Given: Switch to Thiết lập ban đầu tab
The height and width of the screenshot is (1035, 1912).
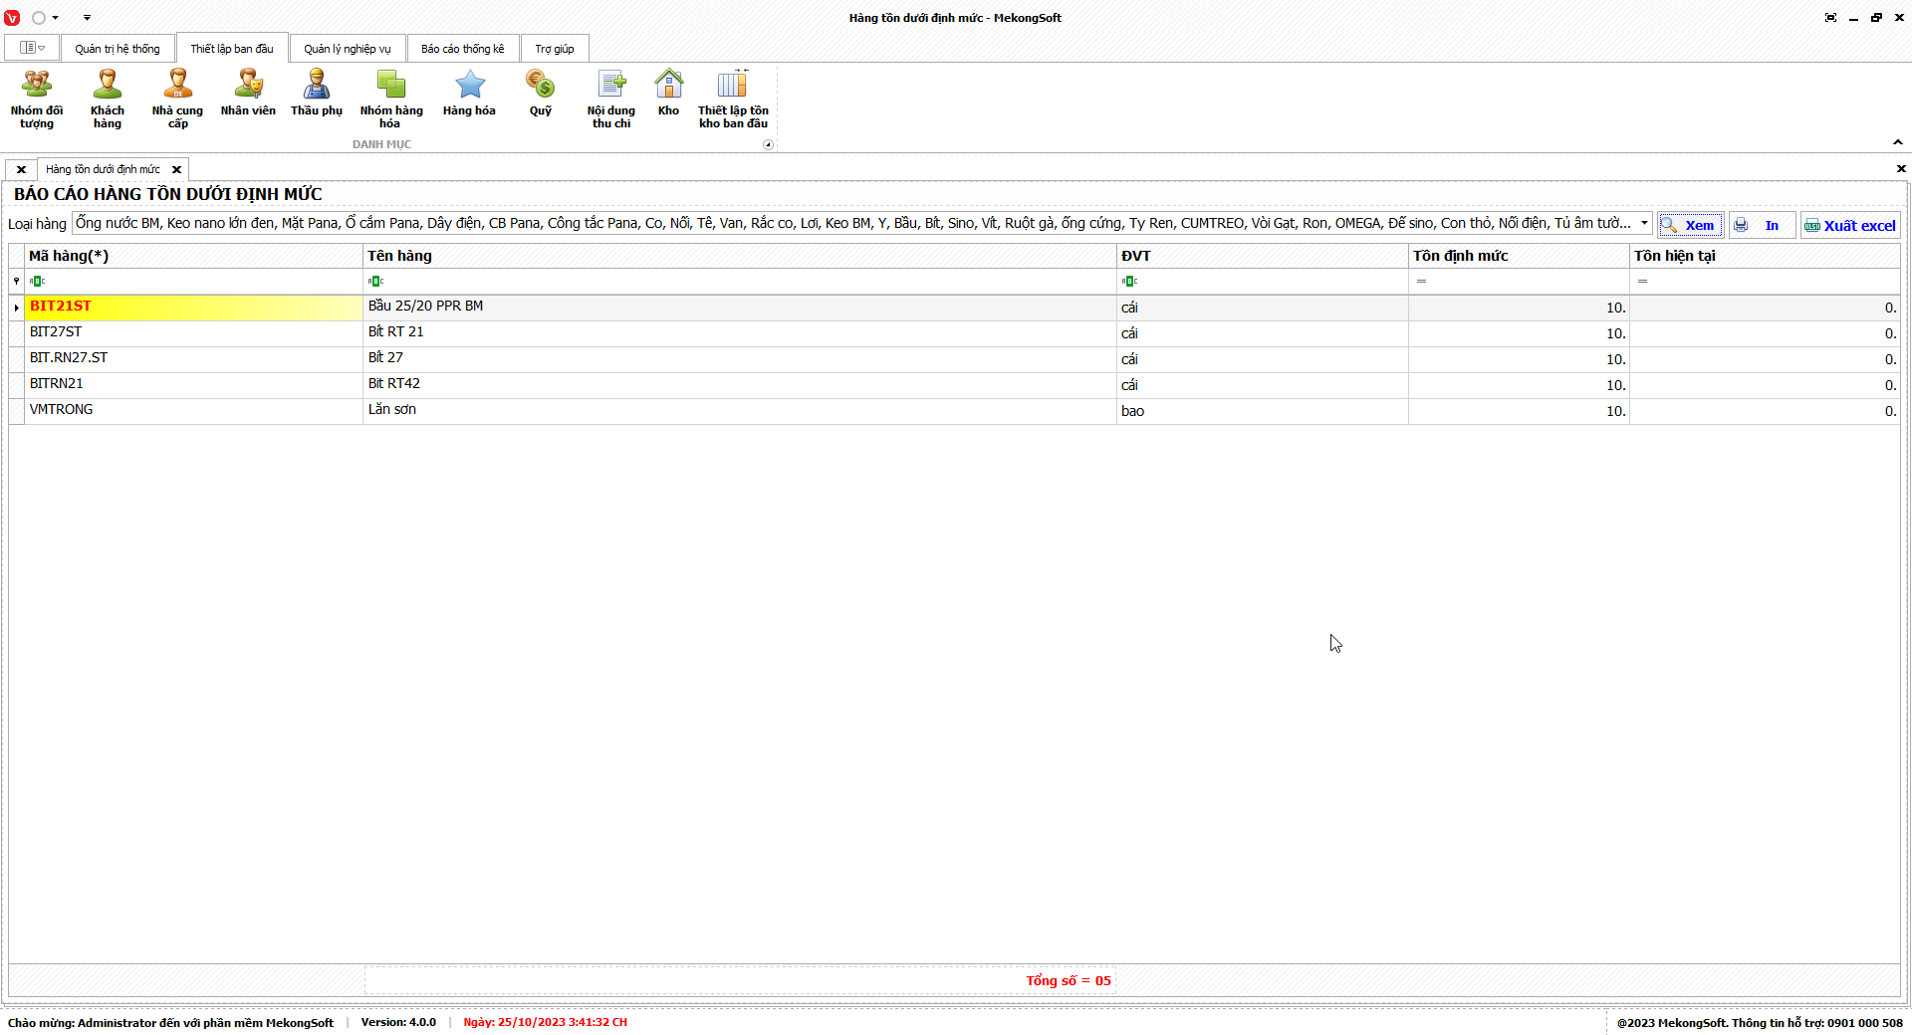Looking at the screenshot, I should 232,49.
